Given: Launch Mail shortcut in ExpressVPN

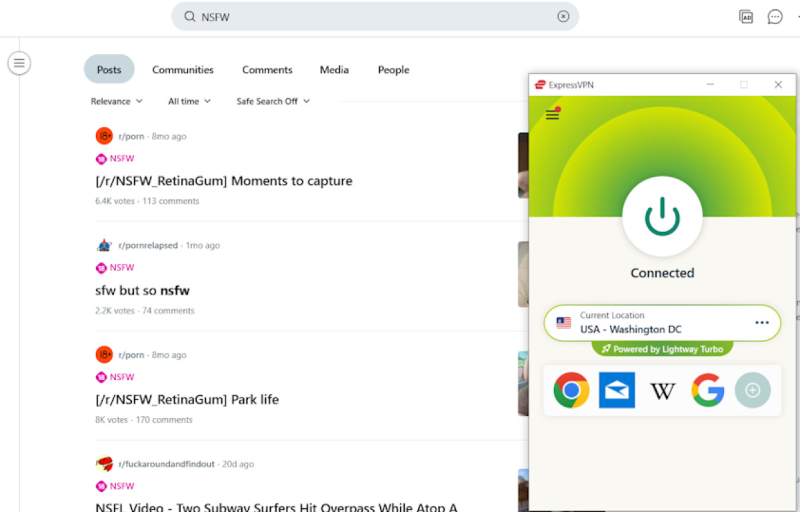Looking at the screenshot, I should pos(617,390).
